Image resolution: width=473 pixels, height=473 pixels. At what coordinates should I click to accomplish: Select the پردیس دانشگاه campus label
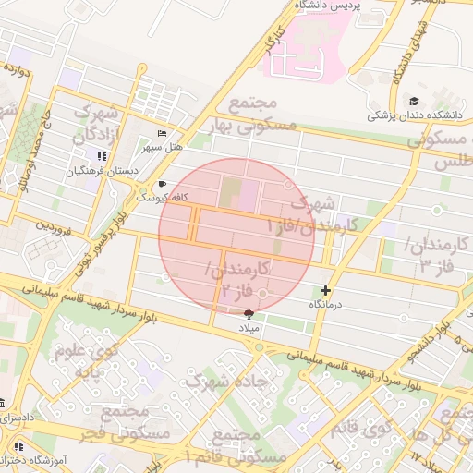coord(327,6)
